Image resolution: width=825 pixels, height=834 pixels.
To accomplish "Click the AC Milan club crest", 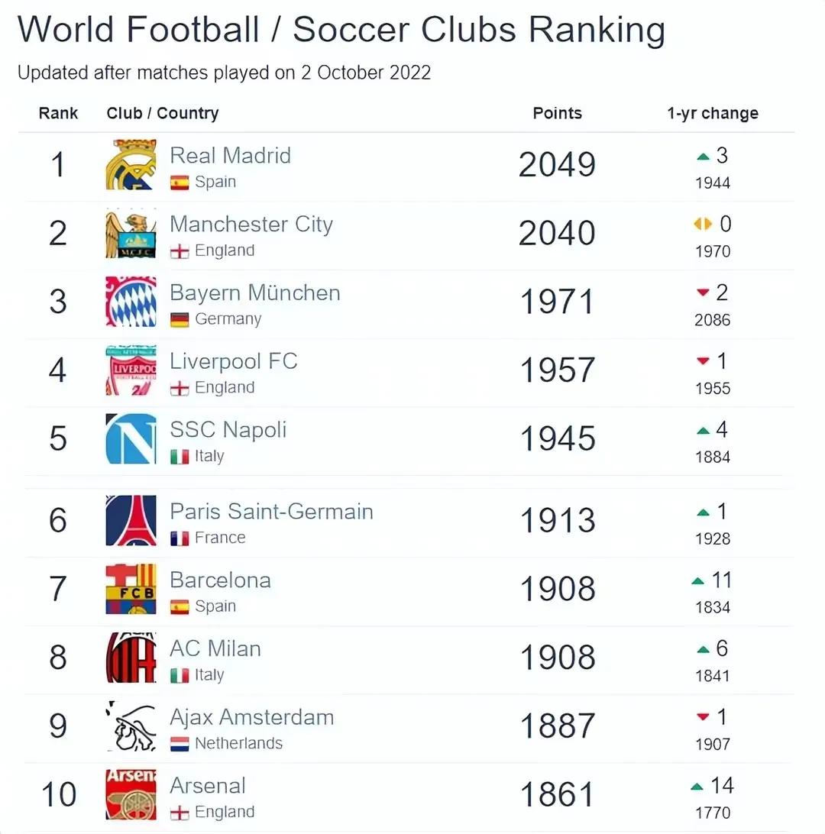I will click(131, 658).
